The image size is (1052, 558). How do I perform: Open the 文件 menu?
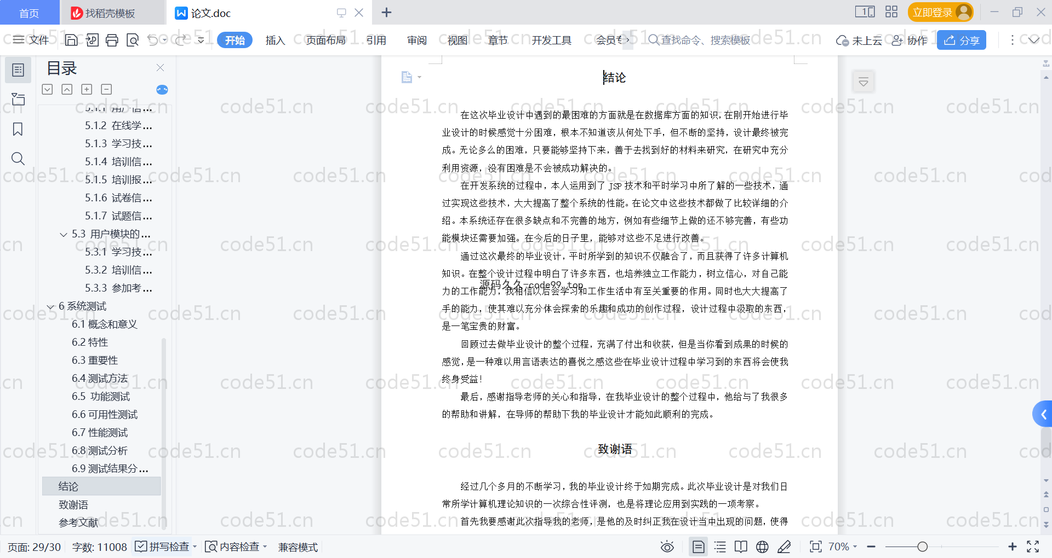point(31,40)
